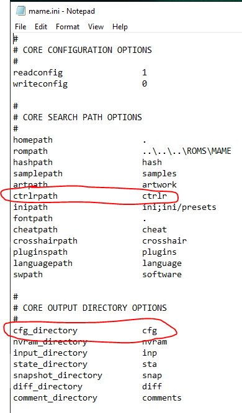This screenshot has width=242, height=413.
Task: Click the 'ctrlrpath' option name
Action: [x=35, y=196]
